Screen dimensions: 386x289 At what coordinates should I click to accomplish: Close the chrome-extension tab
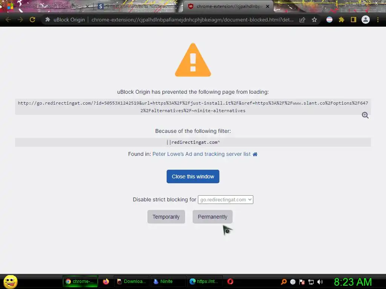[x=268, y=6]
